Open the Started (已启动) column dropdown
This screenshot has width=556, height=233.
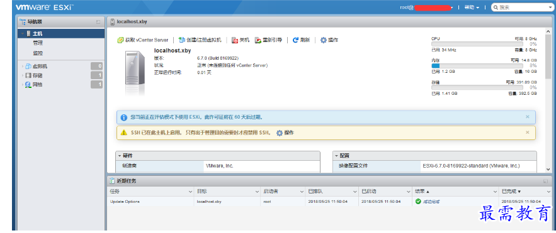(408, 192)
